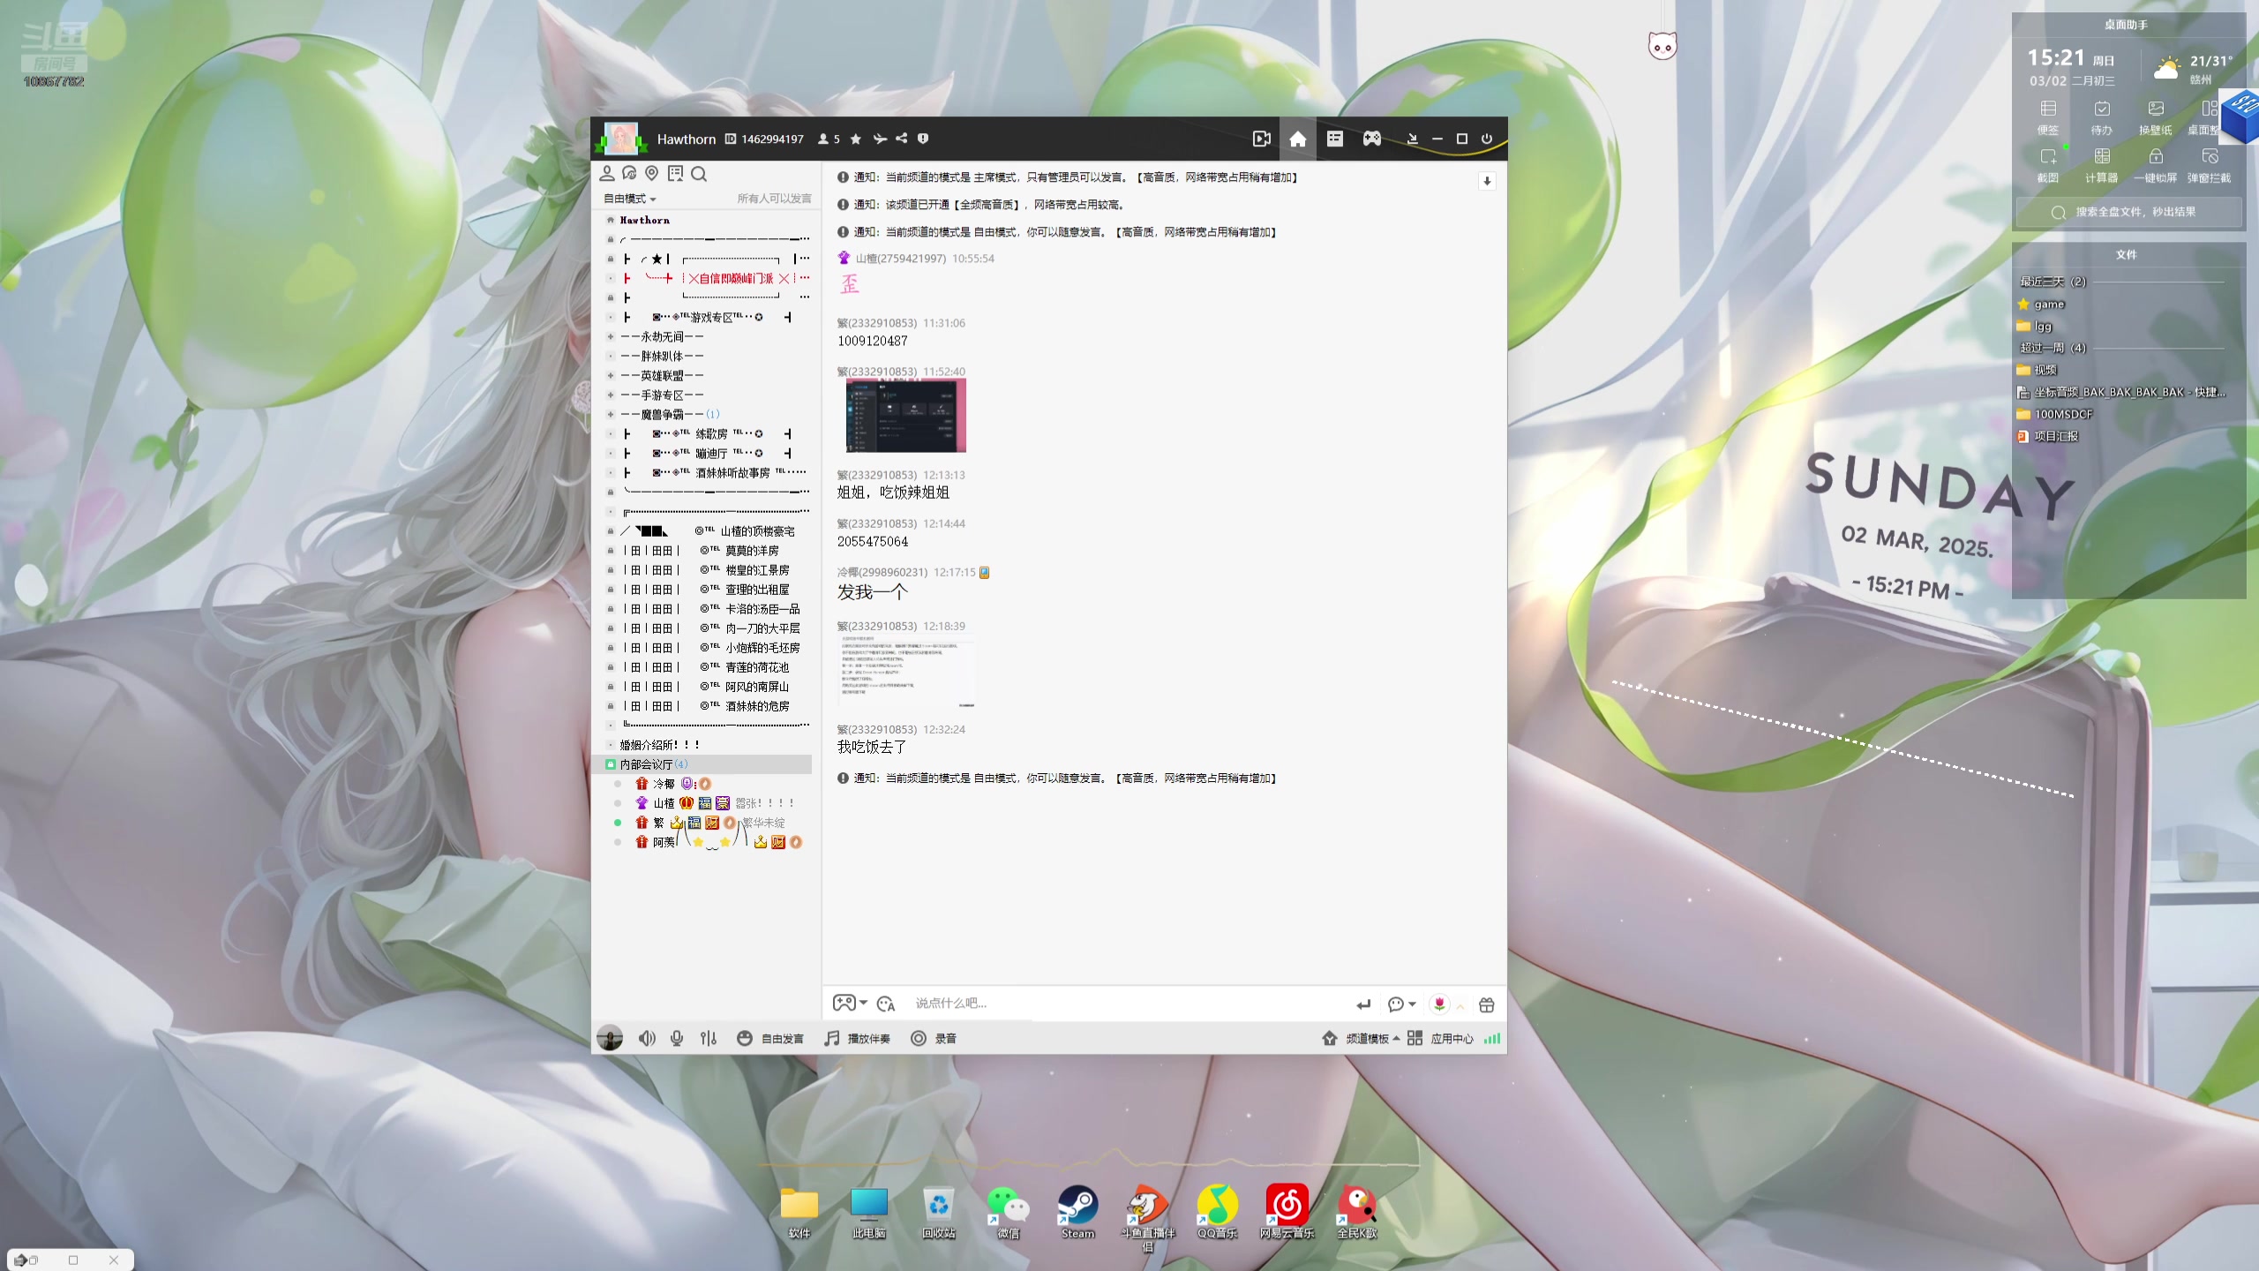Send a tulip flower gift
Image resolution: width=2259 pixels, height=1271 pixels.
coord(1439,1004)
